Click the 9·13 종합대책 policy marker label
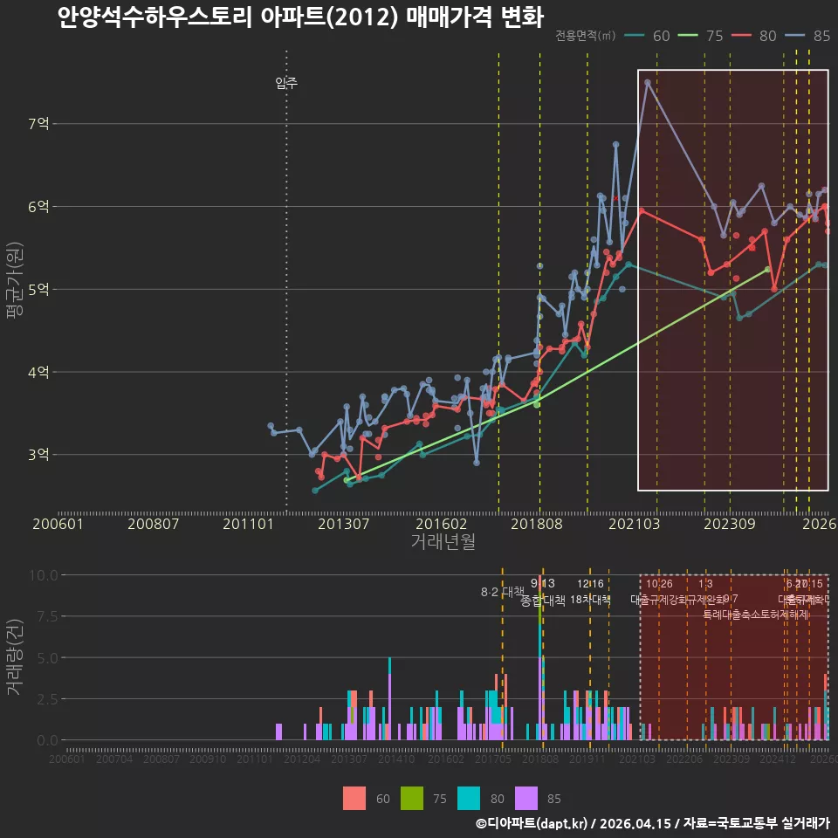Screen dimensions: 838x838 [x=543, y=592]
